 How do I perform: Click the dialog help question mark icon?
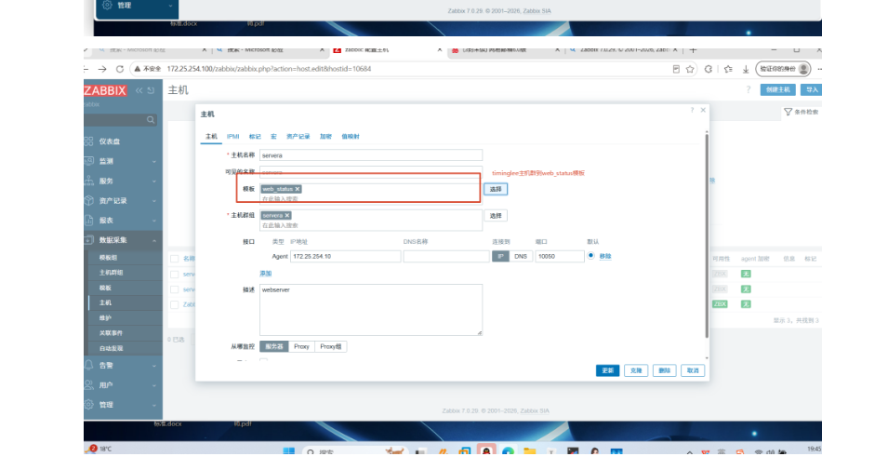point(692,110)
